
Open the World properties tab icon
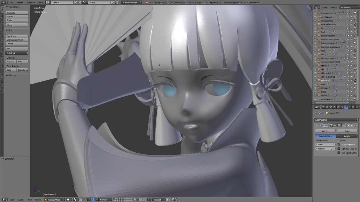pyautogui.click(x=334, y=107)
